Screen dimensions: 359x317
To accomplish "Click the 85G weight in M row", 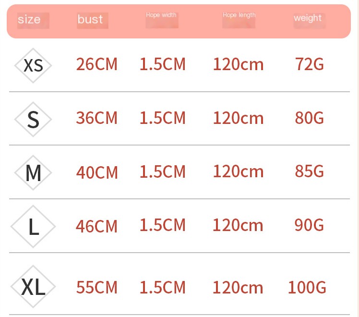I will point(309,171).
